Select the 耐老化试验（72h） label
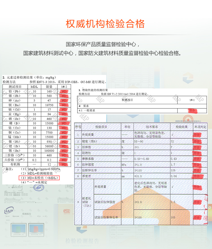Image resolution: width=212 pixels, height=249 pixels. point(86,202)
